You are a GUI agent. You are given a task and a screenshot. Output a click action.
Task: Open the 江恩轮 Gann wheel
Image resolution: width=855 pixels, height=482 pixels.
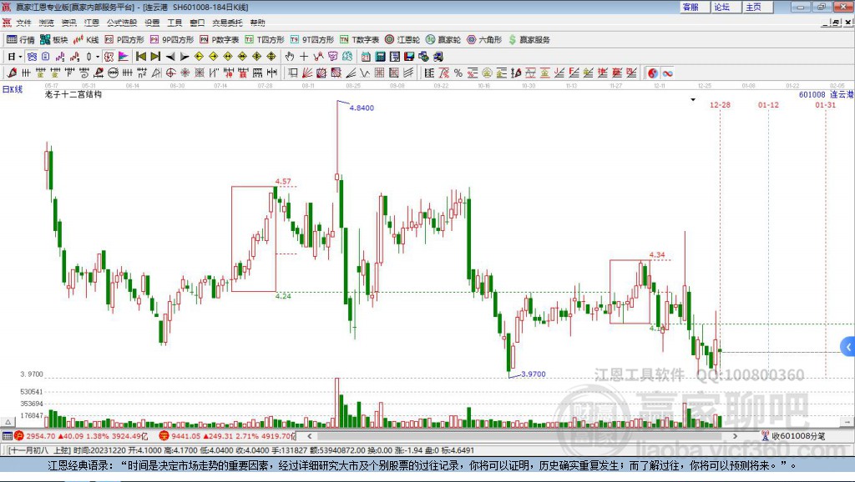click(x=402, y=40)
